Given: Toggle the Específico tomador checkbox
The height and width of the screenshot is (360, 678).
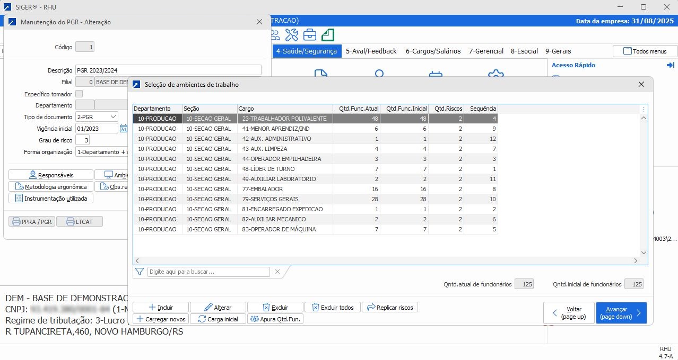Looking at the screenshot, I should click(x=79, y=94).
